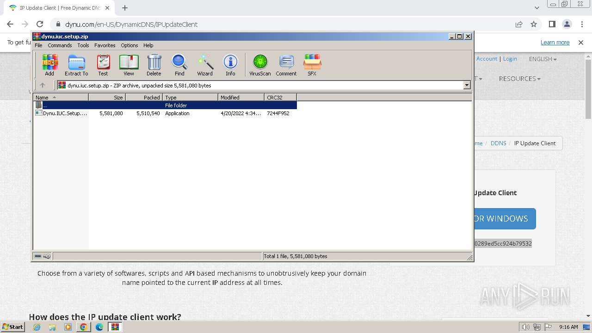592x333 pixels.
Task: Sort by the CRC32 column header
Action: 280,97
